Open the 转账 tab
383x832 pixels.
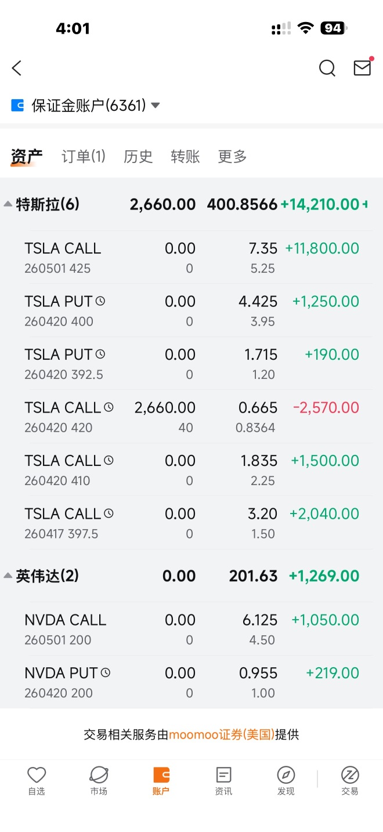185,156
